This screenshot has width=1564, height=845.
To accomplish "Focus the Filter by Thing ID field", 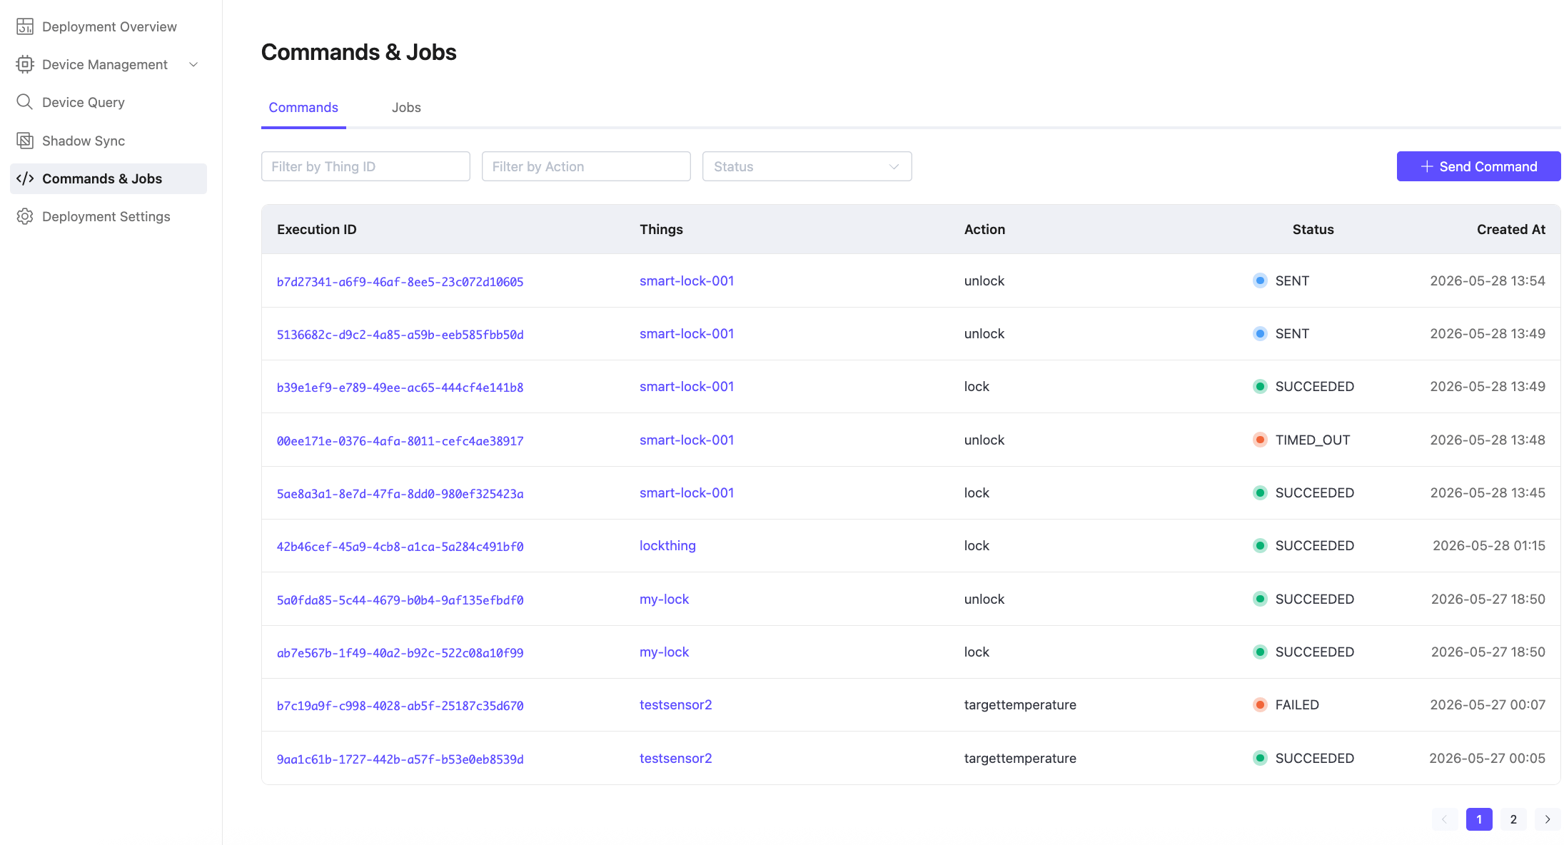I will [365, 166].
